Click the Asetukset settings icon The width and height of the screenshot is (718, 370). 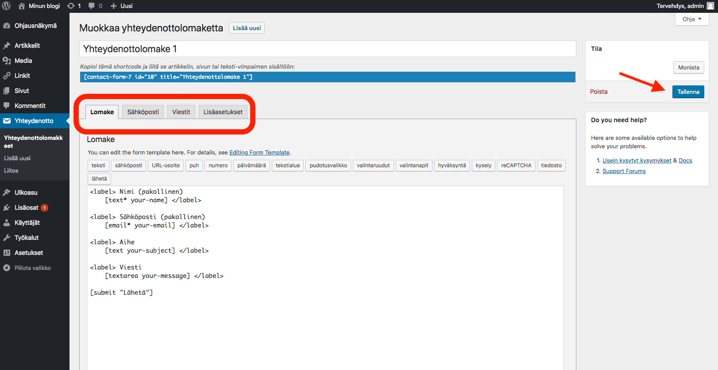tap(7, 253)
